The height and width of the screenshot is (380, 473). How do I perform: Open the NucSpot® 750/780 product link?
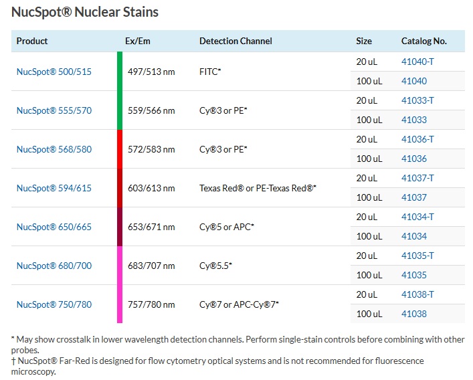click(54, 304)
